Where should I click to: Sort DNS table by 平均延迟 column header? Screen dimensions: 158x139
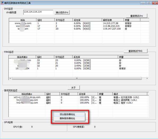64,20
